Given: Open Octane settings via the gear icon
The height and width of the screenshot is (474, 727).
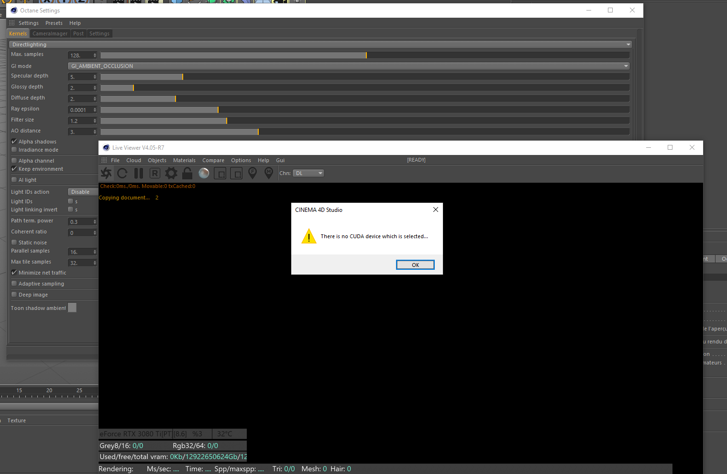Looking at the screenshot, I should (171, 173).
